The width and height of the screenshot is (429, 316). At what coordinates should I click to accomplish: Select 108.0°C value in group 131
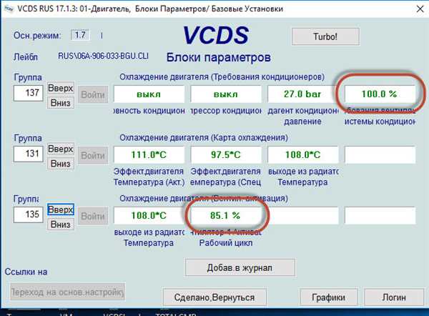click(303, 154)
